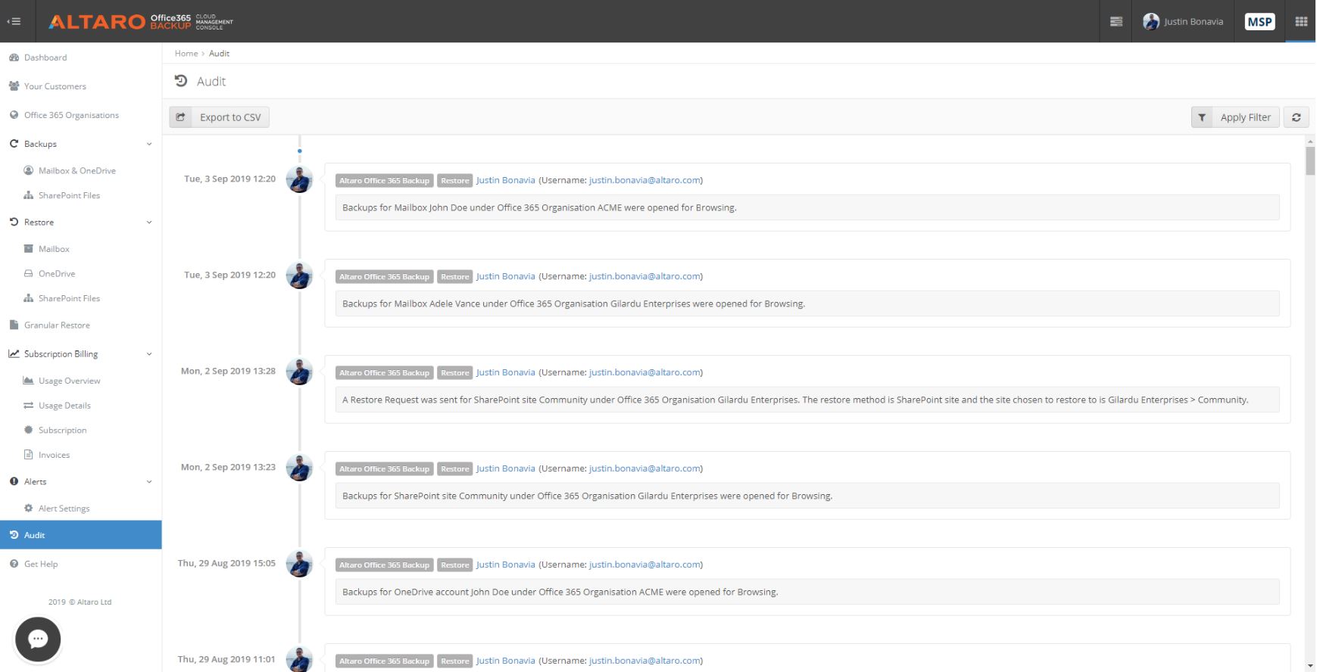1317x672 pixels.
Task: Select the Backups menu item
Action: [x=40, y=144]
